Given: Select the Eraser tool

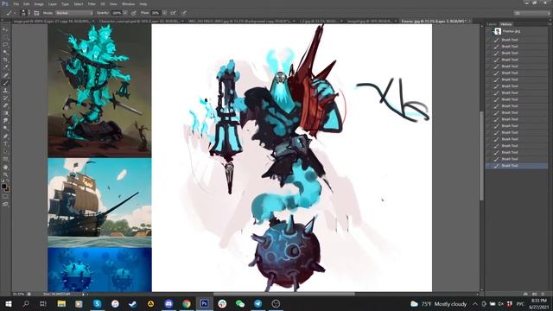Looking at the screenshot, I should tap(5, 105).
